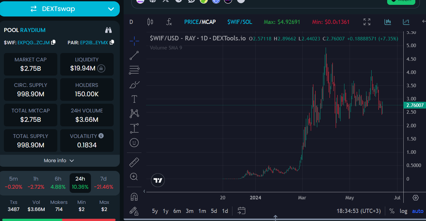Set chart range to 6m
This screenshot has width=426, height=221.
(x=177, y=211)
